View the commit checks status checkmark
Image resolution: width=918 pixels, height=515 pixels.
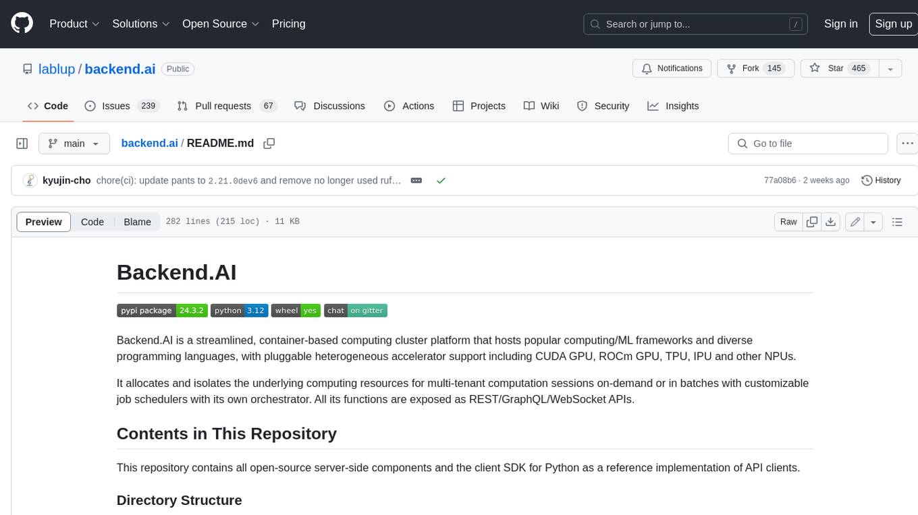[x=441, y=181]
